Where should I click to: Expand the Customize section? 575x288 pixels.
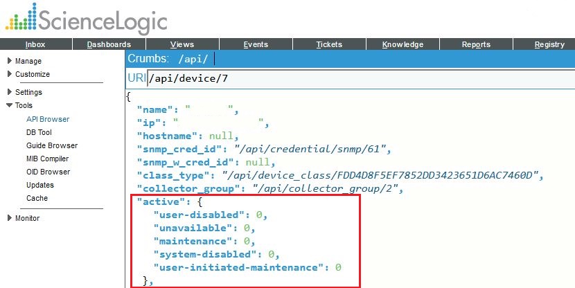pyautogui.click(x=32, y=74)
